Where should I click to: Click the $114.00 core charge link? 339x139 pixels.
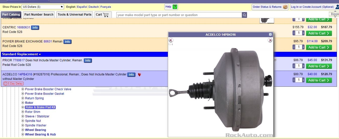click(x=312, y=41)
